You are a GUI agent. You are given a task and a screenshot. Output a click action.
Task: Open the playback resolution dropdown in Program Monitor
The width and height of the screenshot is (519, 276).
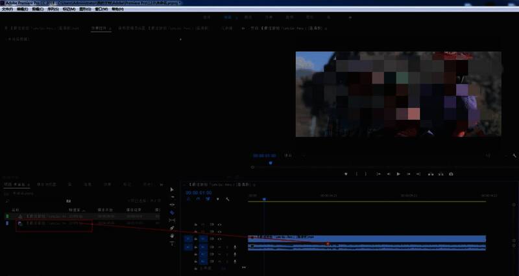pos(489,155)
